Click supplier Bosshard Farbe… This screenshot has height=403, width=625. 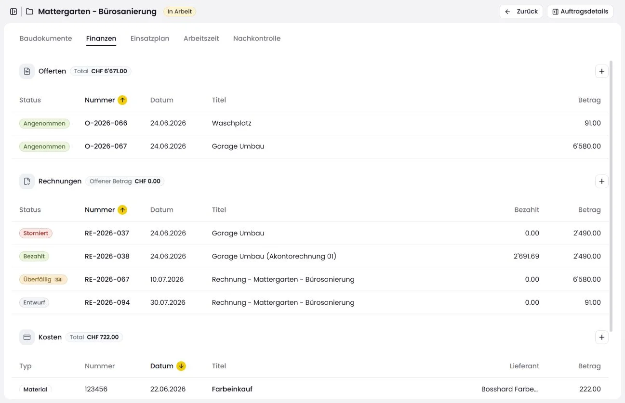point(510,389)
